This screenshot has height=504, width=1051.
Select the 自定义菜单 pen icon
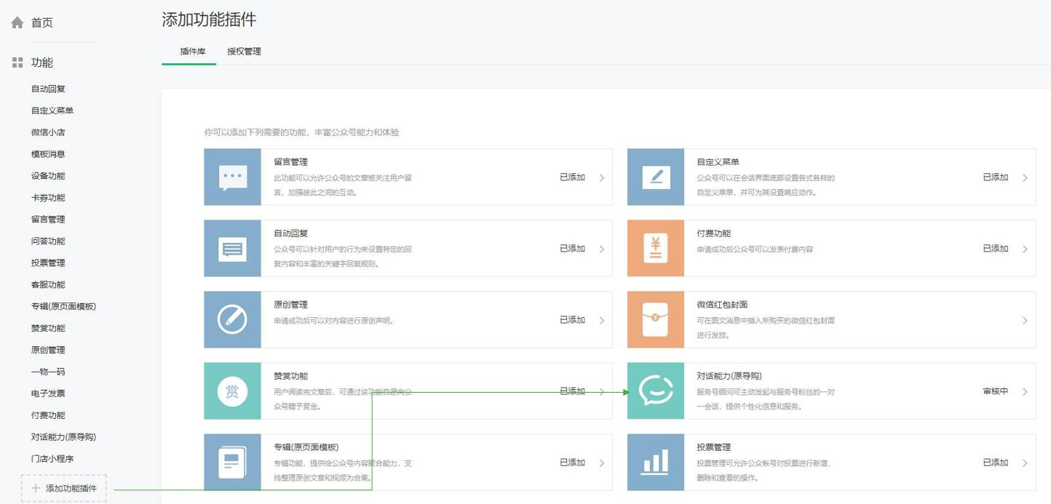pyautogui.click(x=654, y=176)
